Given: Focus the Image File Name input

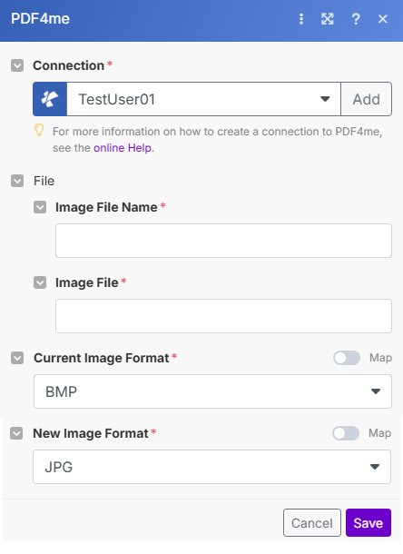Looking at the screenshot, I should click(223, 241).
